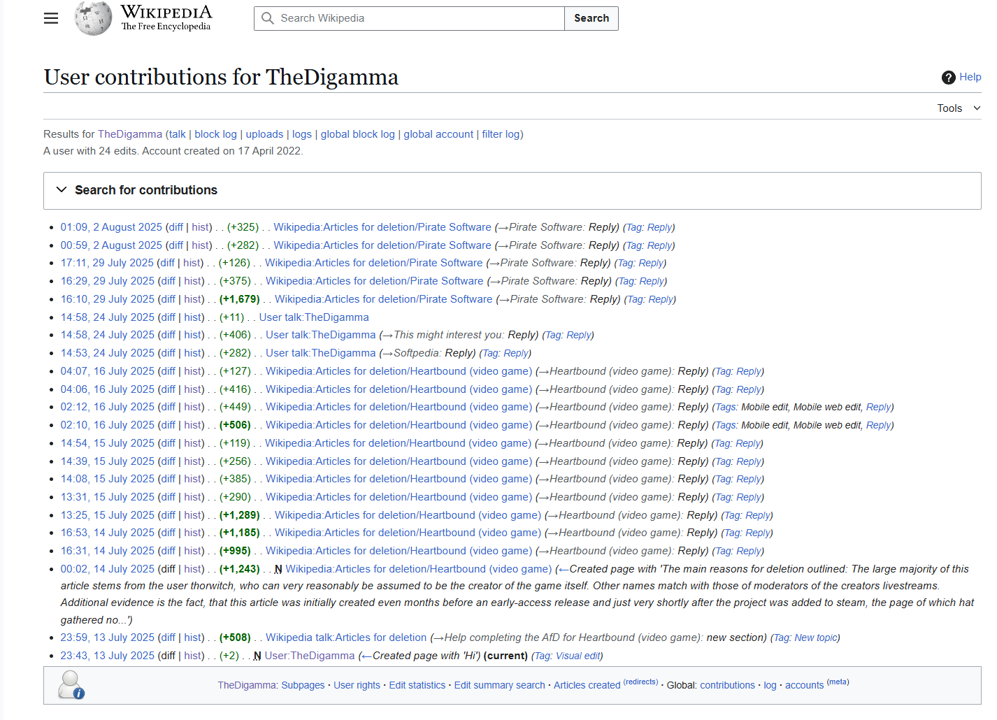
Task: Open the Edit statistics footer link
Action: pos(417,685)
